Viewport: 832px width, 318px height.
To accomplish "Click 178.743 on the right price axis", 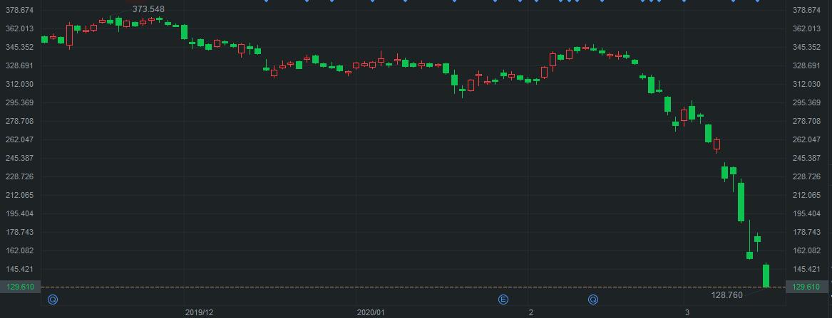I will pos(806,233).
